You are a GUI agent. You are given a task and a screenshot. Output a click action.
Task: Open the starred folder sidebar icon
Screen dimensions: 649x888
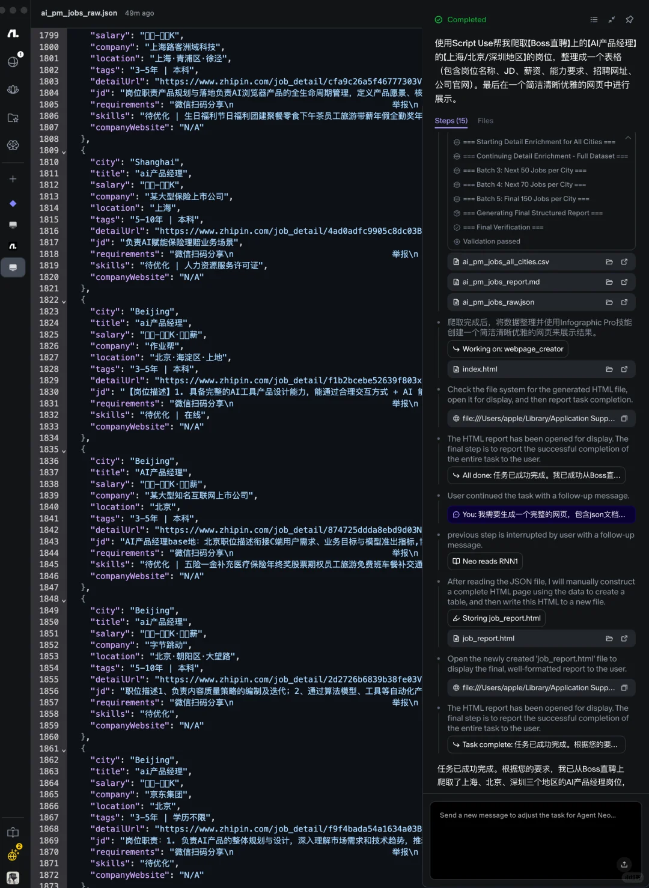[x=13, y=118]
